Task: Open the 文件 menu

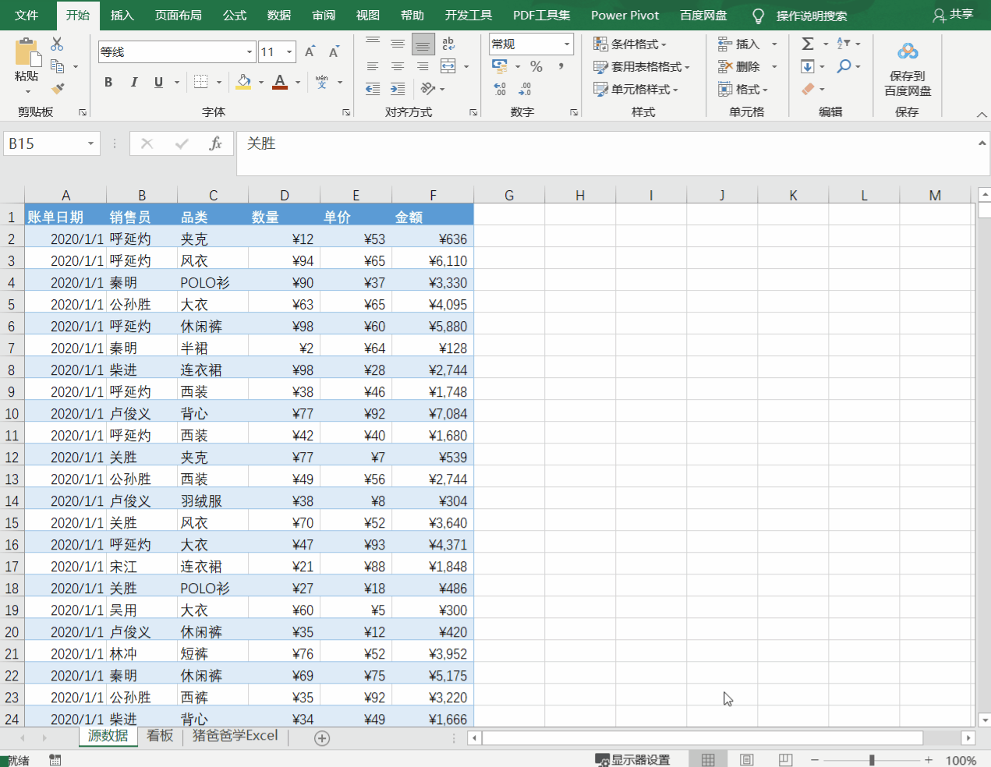Action: click(x=27, y=16)
